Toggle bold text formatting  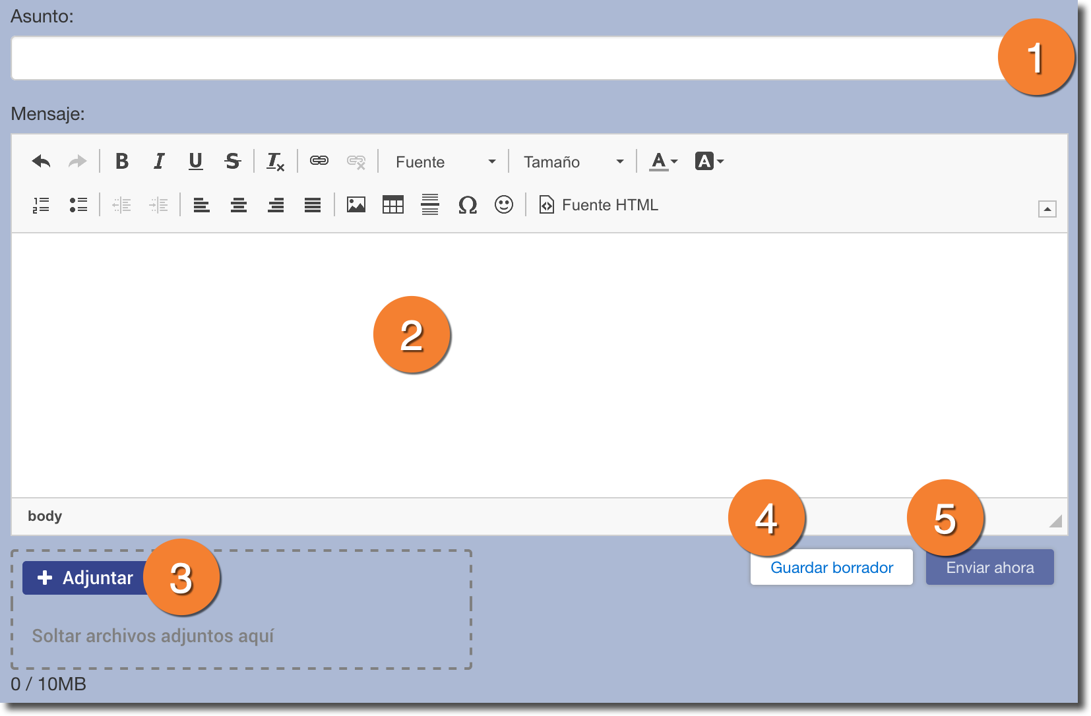pos(122,162)
